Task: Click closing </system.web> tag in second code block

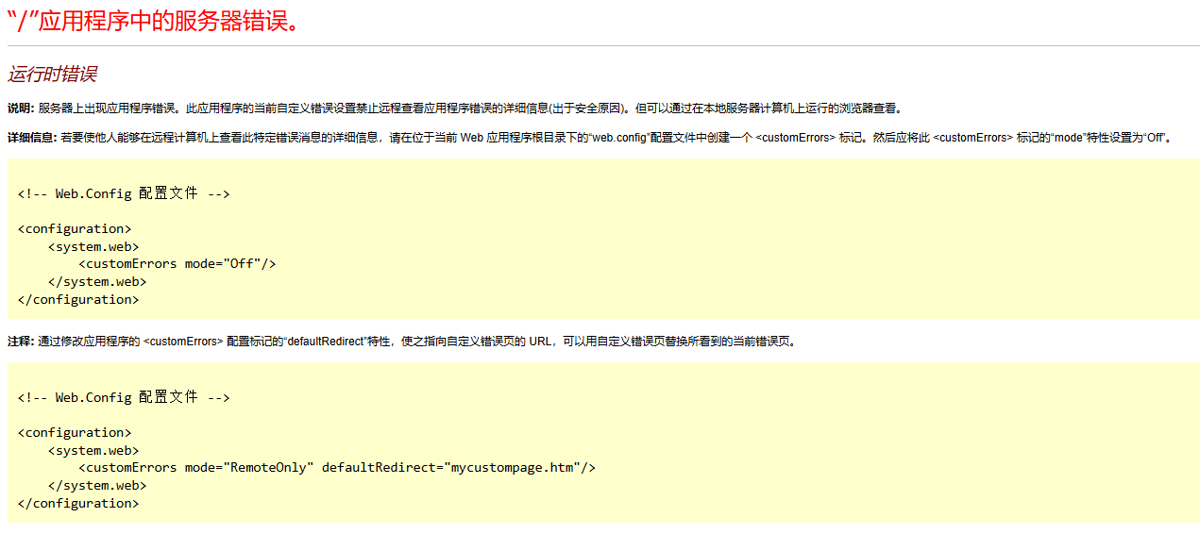Action: (x=97, y=485)
